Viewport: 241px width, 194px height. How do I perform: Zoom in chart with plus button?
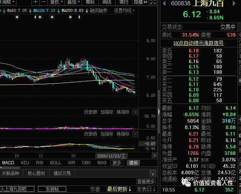pos(36,2)
